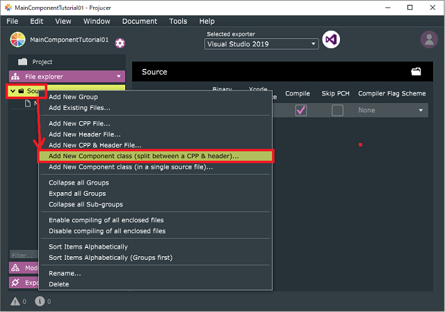Click the JUCE project logo icon
This screenshot has width=445, height=312.
[x=17, y=40]
